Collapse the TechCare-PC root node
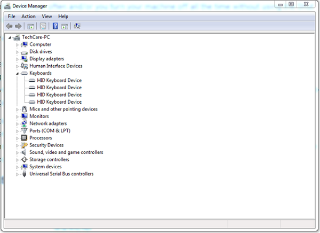The image size is (320, 233). tap(11, 37)
